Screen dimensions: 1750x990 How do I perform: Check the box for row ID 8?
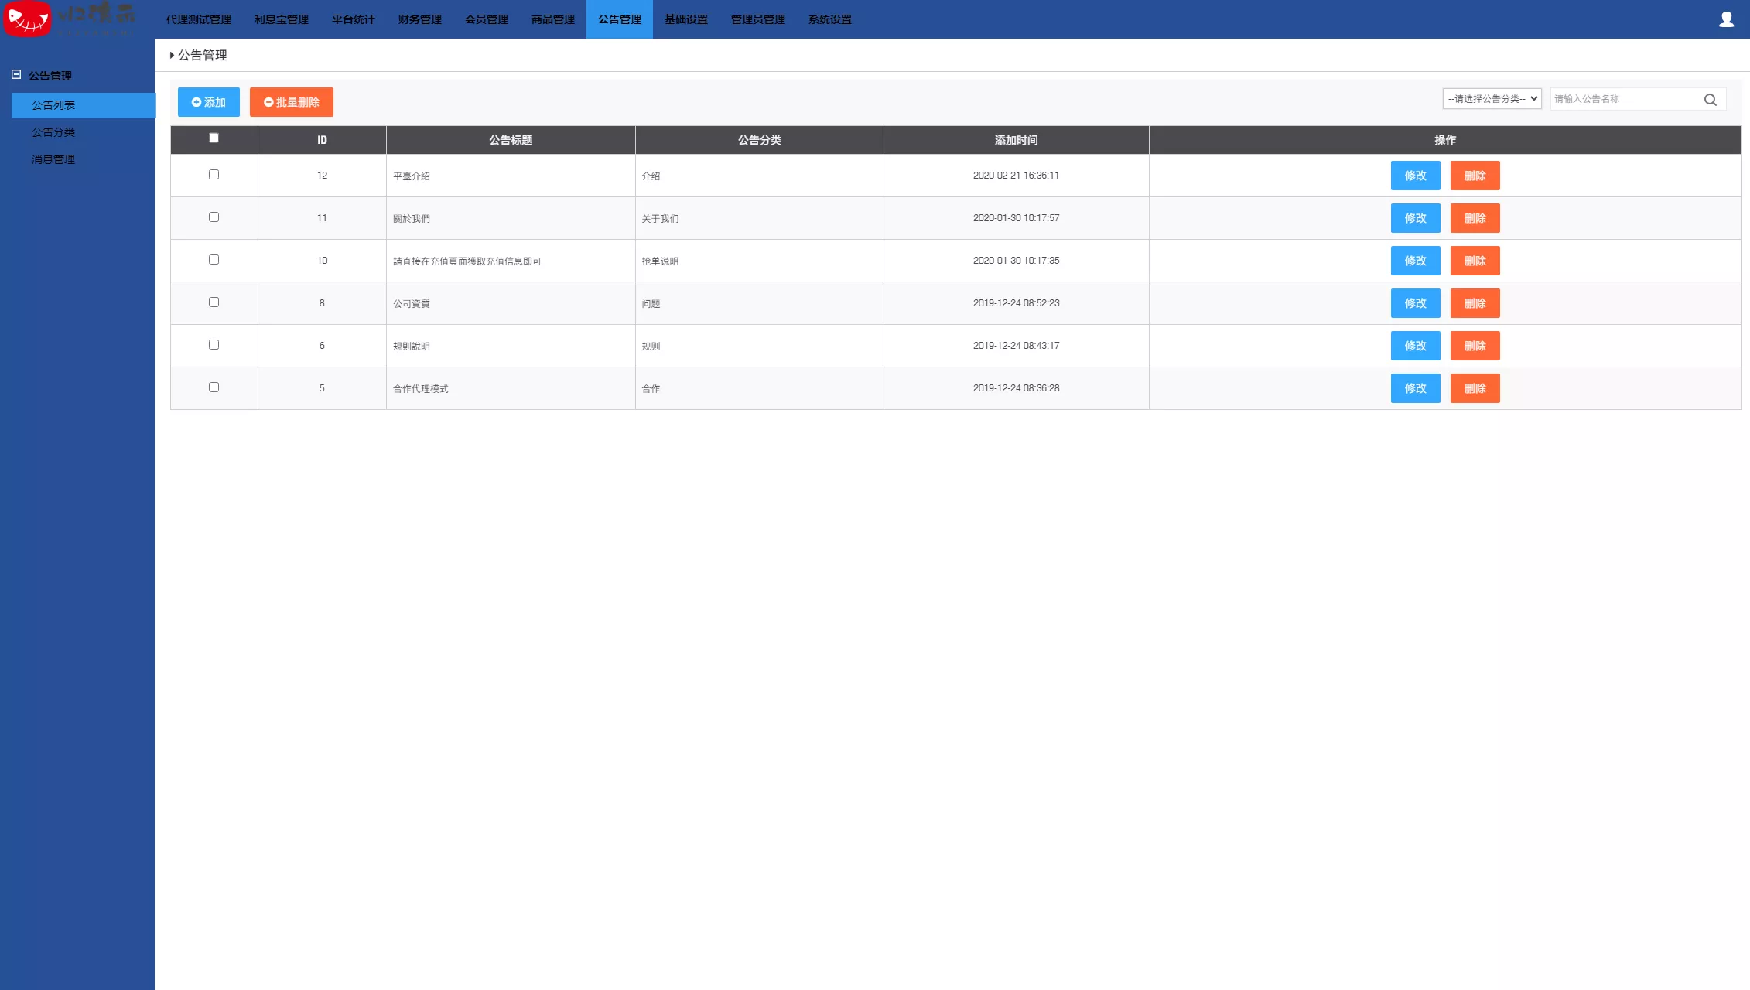[214, 302]
